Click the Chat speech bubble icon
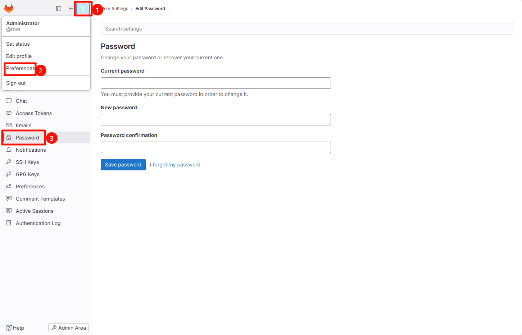 point(9,101)
